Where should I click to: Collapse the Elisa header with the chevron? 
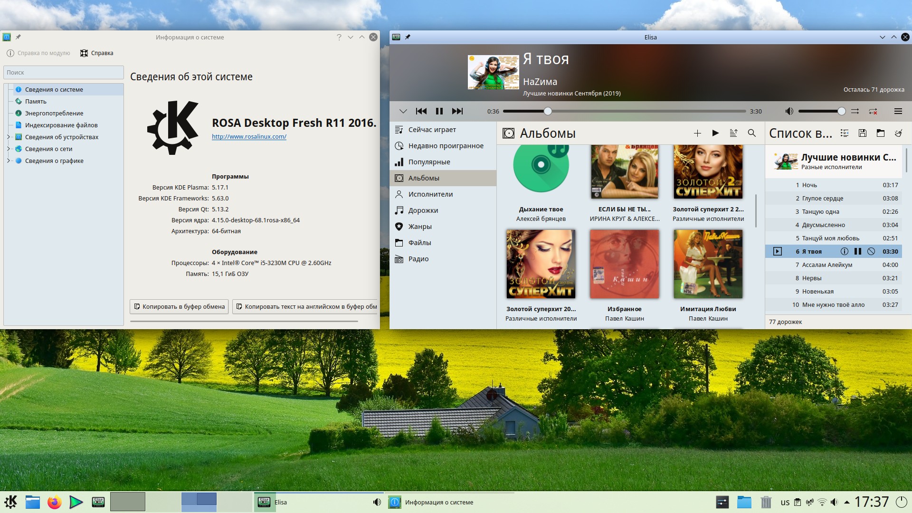[x=403, y=111]
